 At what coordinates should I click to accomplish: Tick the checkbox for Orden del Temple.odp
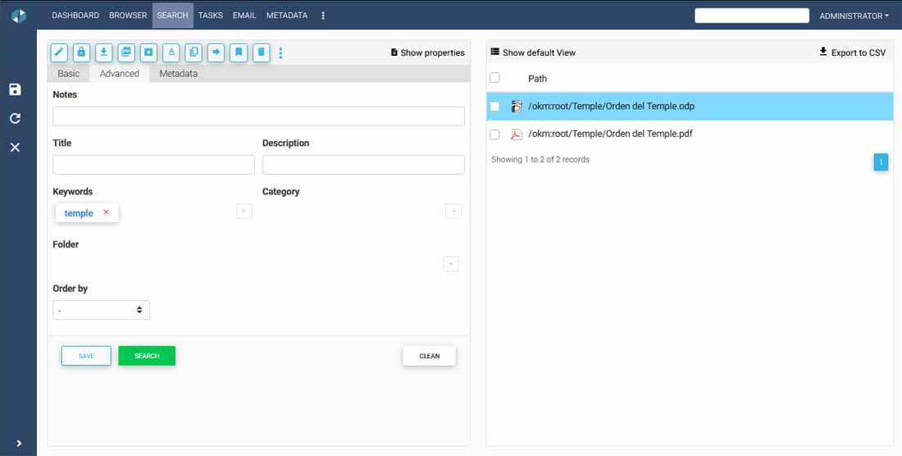(494, 107)
